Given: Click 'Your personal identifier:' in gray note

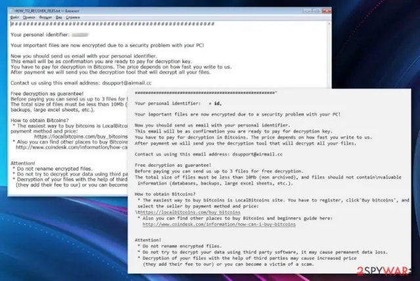Looking at the screenshot, I should click(x=167, y=103).
